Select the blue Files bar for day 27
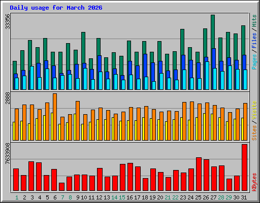 (214, 58)
